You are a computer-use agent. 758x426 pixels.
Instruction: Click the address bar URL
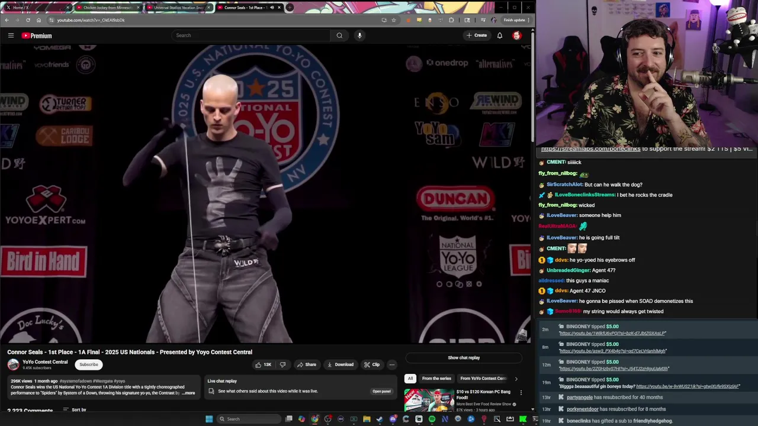[91, 20]
